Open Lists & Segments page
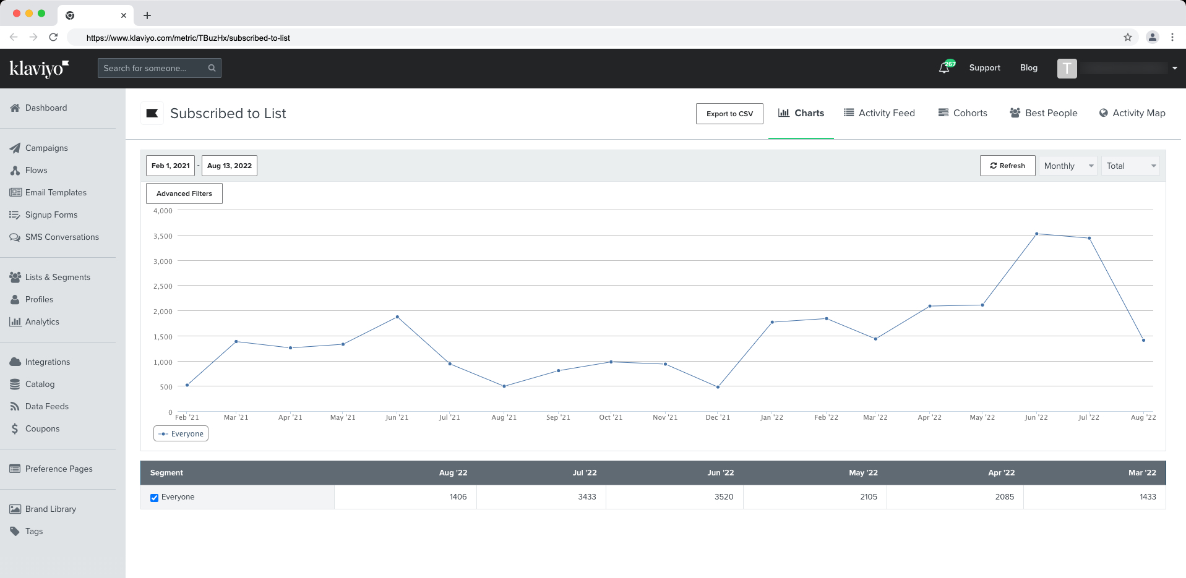Screen dimensions: 1186x578 coord(58,277)
